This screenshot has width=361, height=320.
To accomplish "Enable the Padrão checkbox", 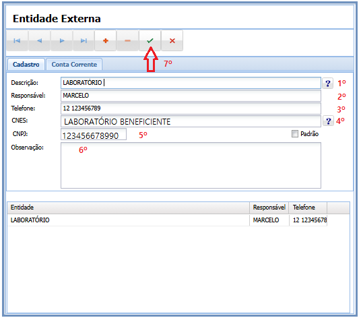I will click(x=295, y=134).
